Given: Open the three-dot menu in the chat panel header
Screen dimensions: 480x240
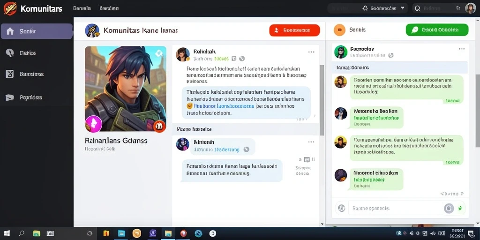Looking at the screenshot, I should (x=462, y=49).
